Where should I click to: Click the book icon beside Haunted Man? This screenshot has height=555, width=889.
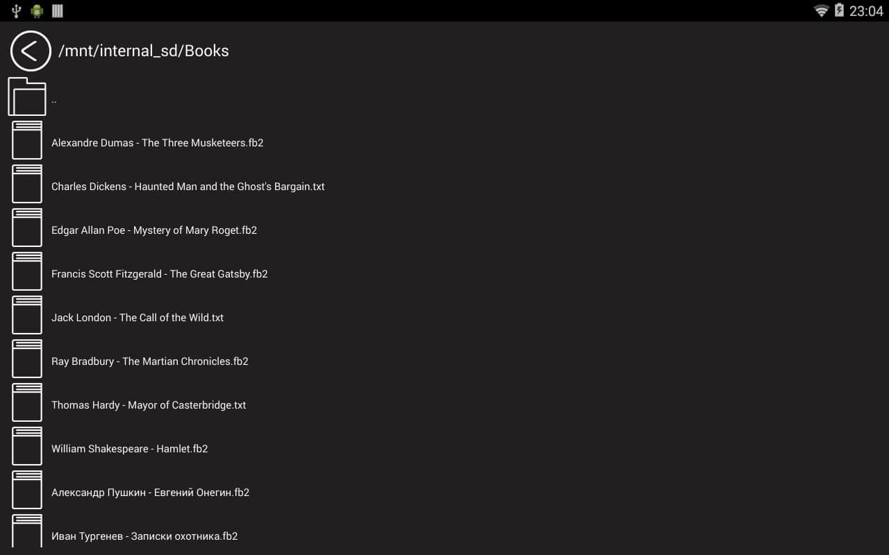pos(27,184)
